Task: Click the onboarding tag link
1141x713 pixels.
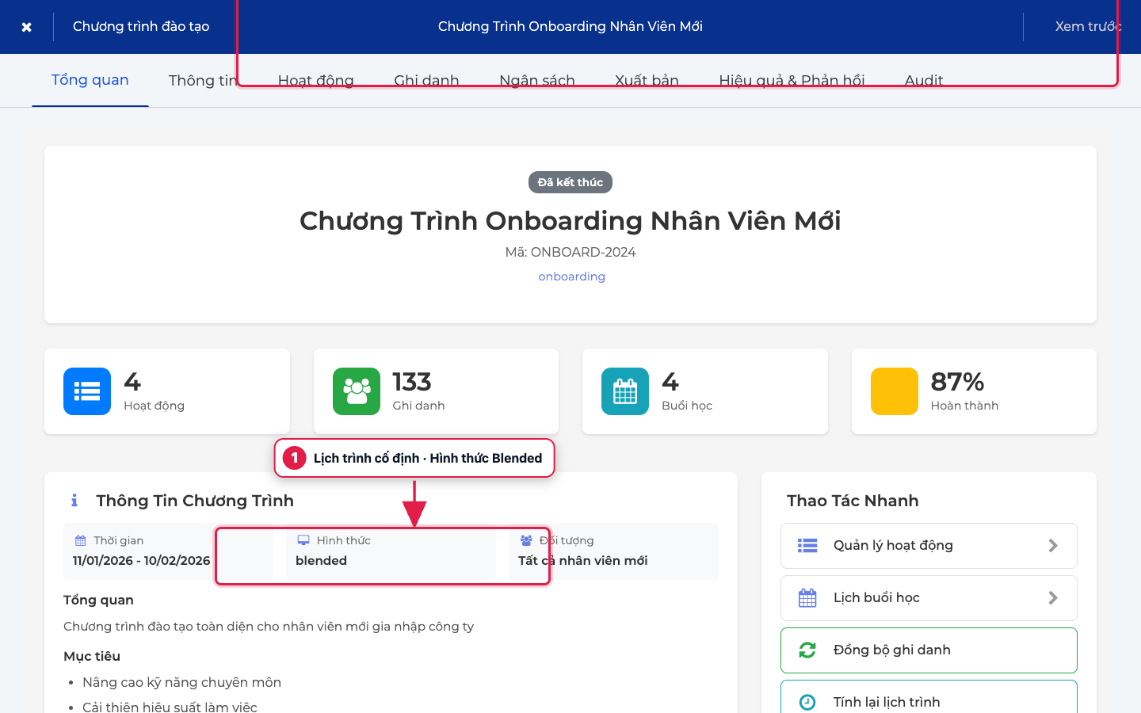Action: pos(571,276)
